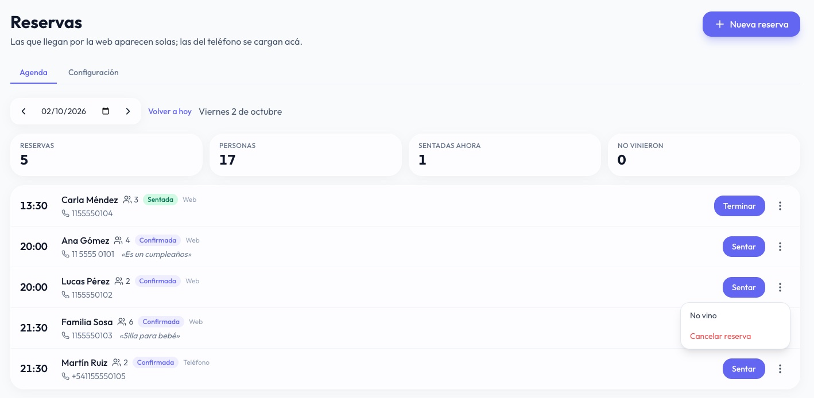The height and width of the screenshot is (398, 814).
Task: Create a Nueva reserva
Action: [x=751, y=24]
